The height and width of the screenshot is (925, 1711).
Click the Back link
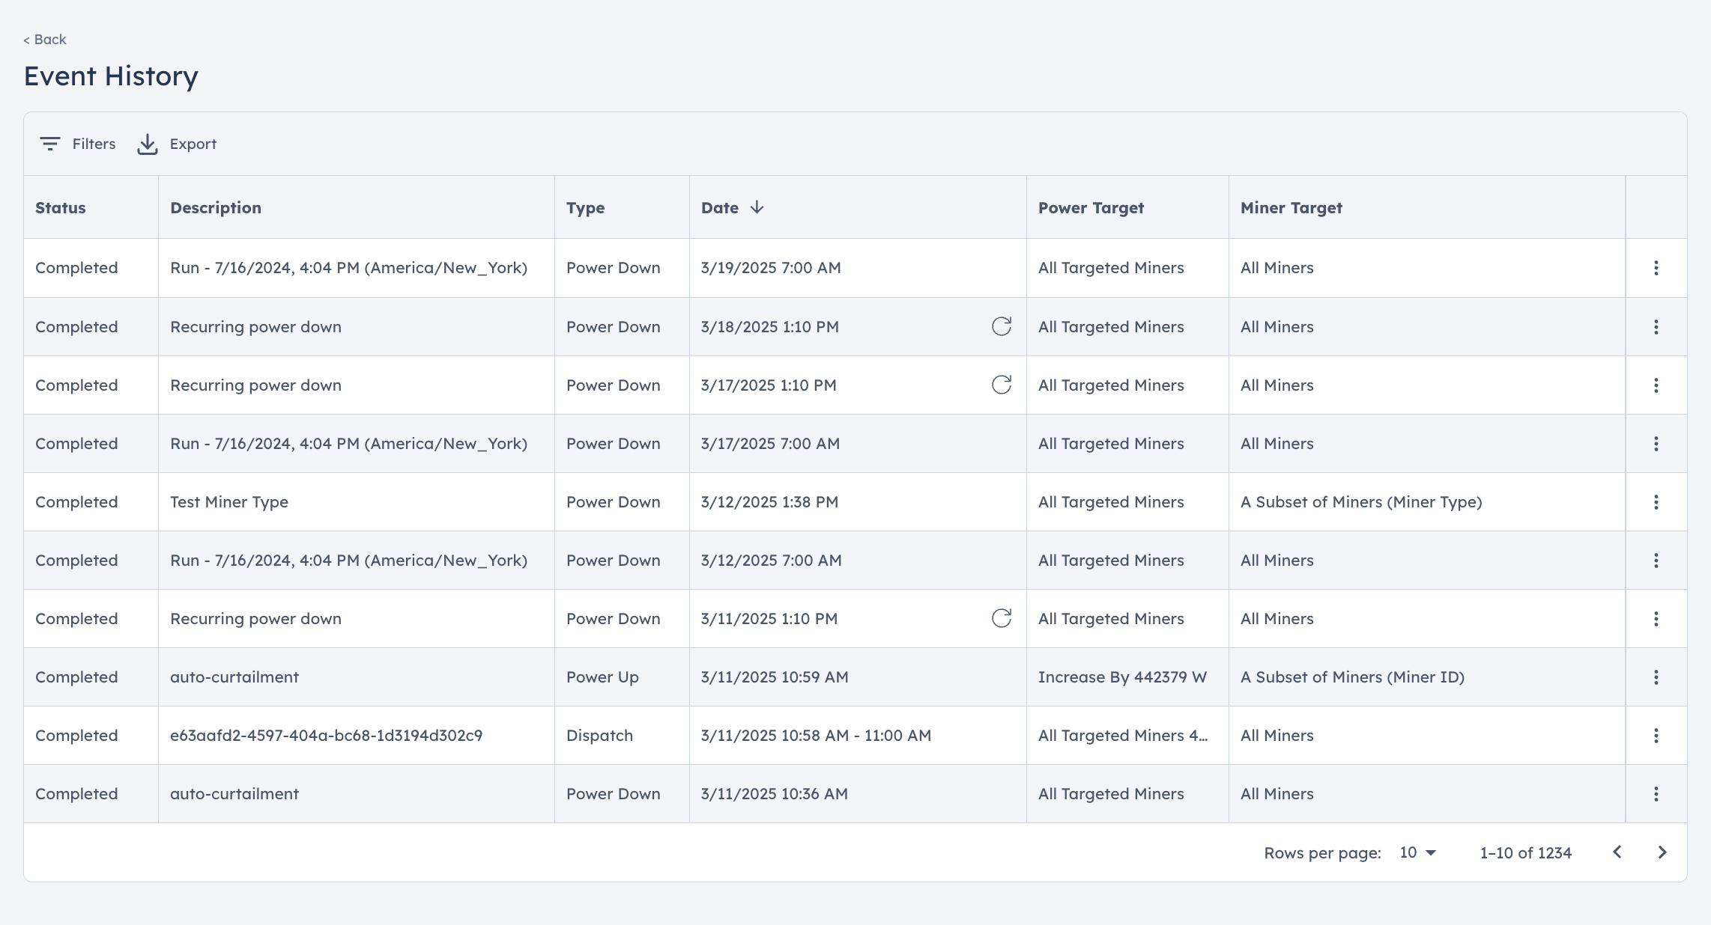(x=45, y=40)
